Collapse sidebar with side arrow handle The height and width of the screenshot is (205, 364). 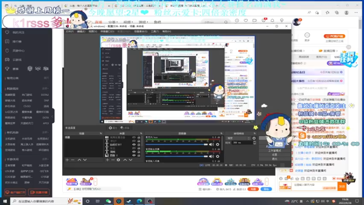point(53,117)
